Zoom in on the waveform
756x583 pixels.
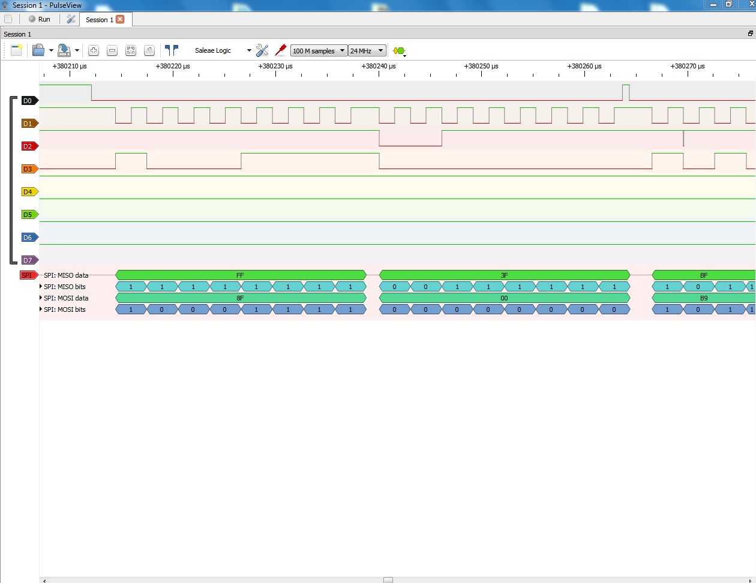tap(94, 50)
